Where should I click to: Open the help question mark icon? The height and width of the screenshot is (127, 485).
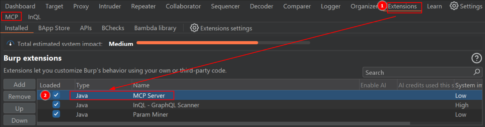click(477, 58)
